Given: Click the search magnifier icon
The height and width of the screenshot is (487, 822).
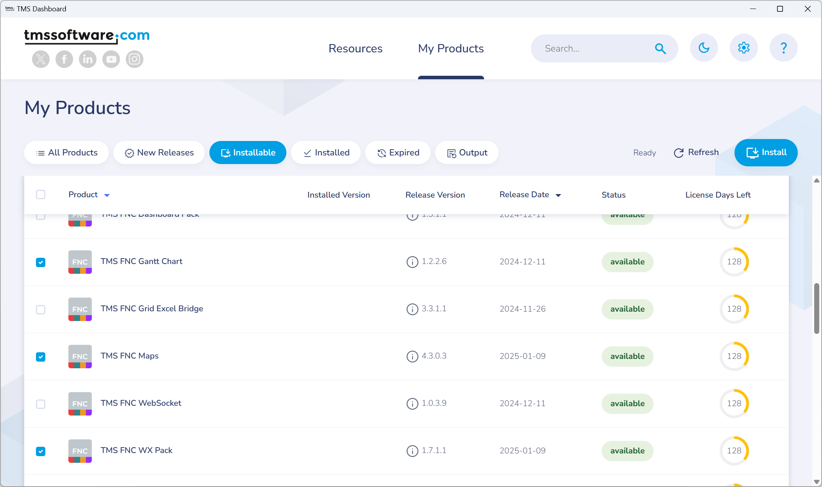Looking at the screenshot, I should (660, 48).
